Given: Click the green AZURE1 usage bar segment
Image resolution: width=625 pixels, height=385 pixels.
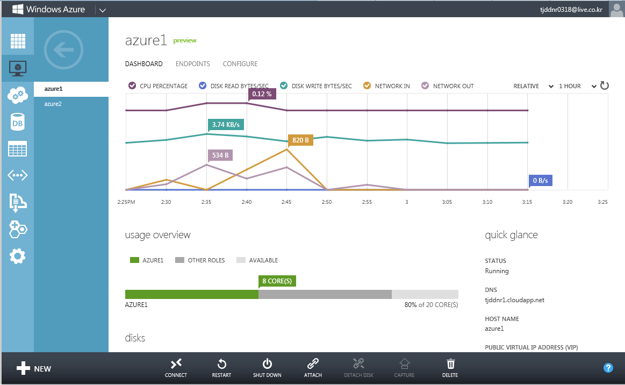Looking at the screenshot, I should (192, 295).
